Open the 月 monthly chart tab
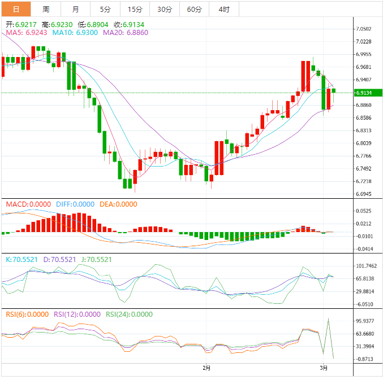The height and width of the screenshot is (380, 383). coord(75,9)
